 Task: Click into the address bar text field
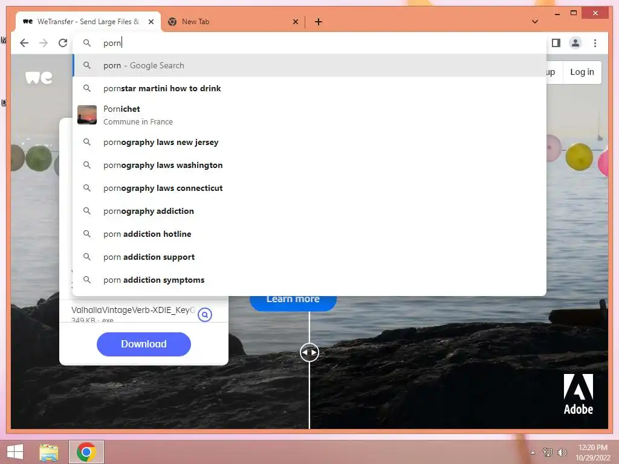[309, 43]
